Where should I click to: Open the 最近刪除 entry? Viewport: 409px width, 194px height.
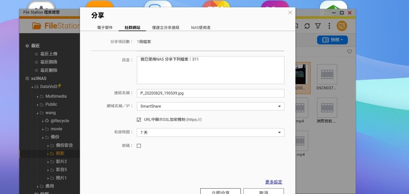tap(49, 70)
